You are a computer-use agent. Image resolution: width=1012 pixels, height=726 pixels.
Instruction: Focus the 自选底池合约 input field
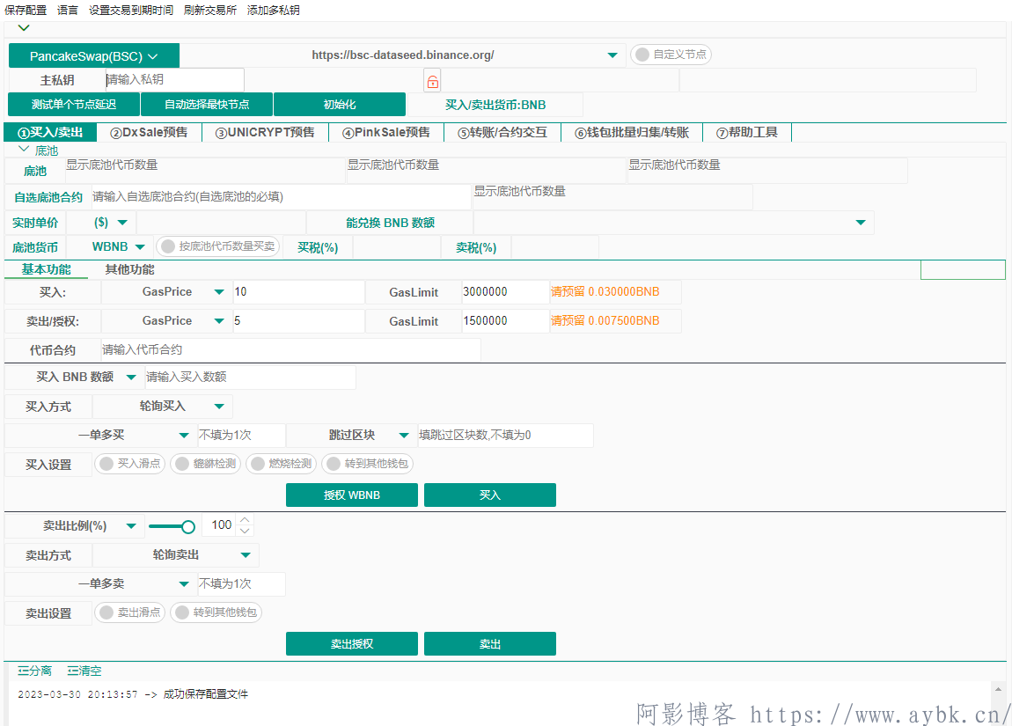point(281,197)
